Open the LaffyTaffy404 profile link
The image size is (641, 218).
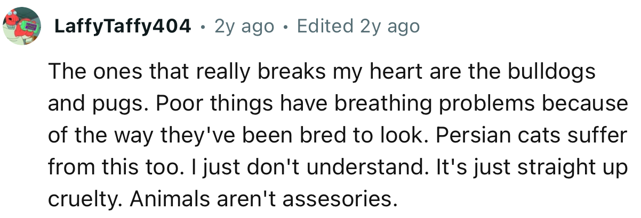[x=122, y=26]
